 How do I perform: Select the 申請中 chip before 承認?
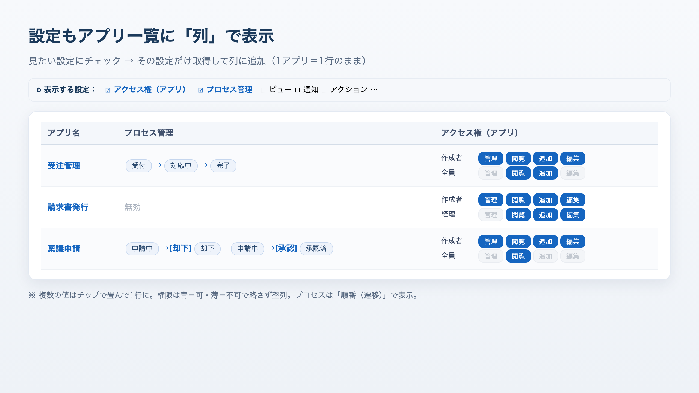(247, 249)
